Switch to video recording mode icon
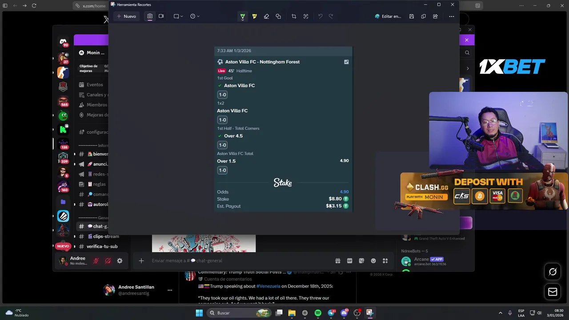The width and height of the screenshot is (569, 320). click(x=161, y=16)
